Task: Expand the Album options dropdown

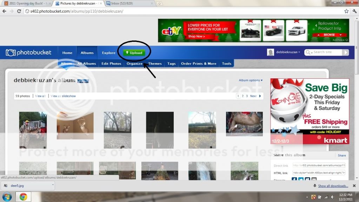Action: (251, 80)
